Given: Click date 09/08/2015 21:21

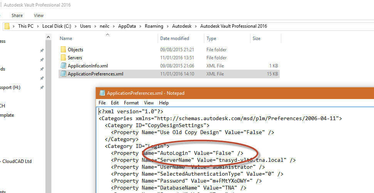Looking at the screenshot, I should point(177,50).
